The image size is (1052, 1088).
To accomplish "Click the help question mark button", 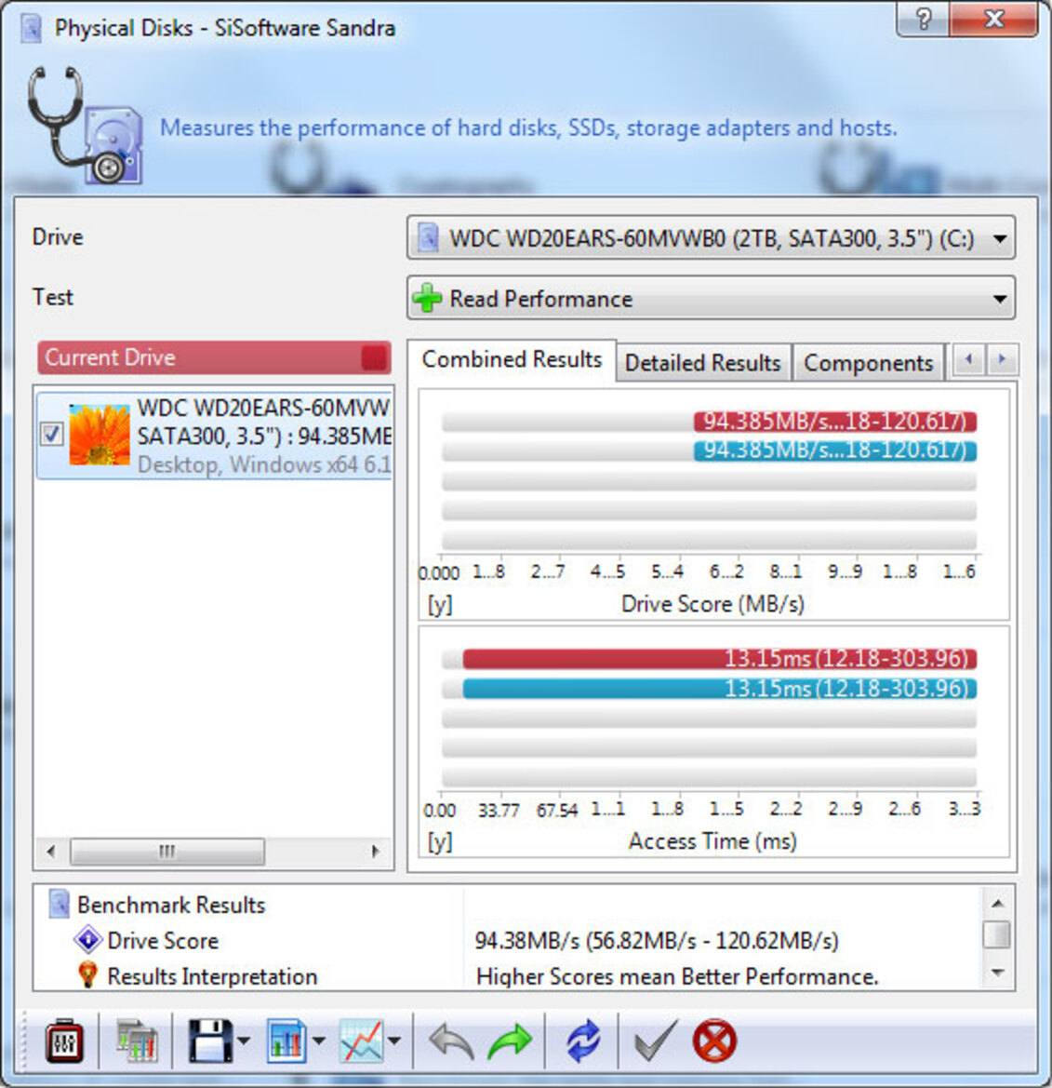I will [x=923, y=20].
